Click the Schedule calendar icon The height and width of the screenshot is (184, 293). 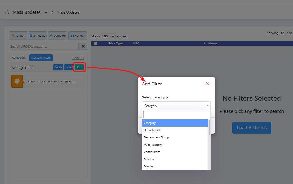[31, 36]
